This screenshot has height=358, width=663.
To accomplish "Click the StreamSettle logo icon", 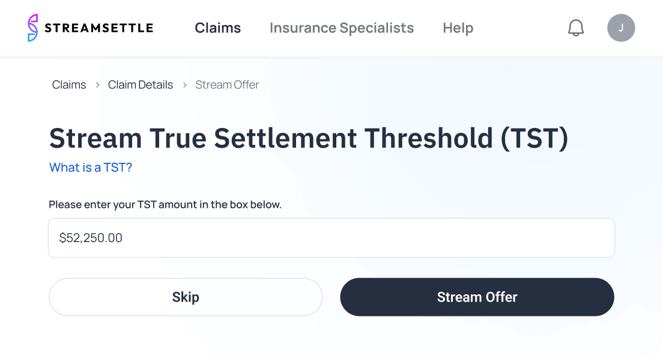I will (33, 28).
